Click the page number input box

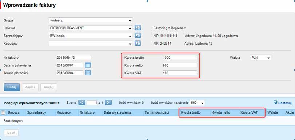tap(92, 103)
